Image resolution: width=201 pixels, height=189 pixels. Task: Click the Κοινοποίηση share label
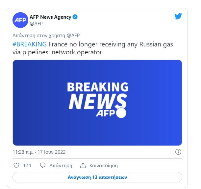[103, 165]
